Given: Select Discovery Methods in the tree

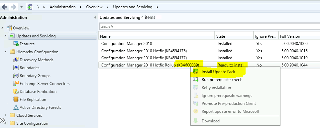Looking at the screenshot, I should coord(37,60).
